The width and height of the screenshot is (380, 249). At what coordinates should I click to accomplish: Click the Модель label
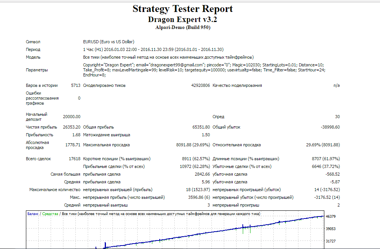(x=33, y=58)
